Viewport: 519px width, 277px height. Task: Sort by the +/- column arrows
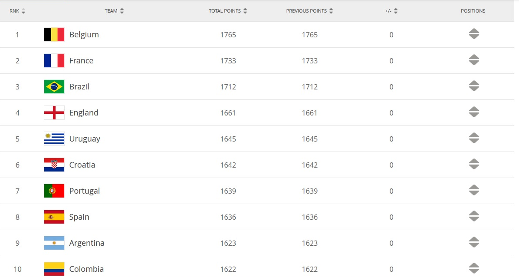click(x=396, y=11)
